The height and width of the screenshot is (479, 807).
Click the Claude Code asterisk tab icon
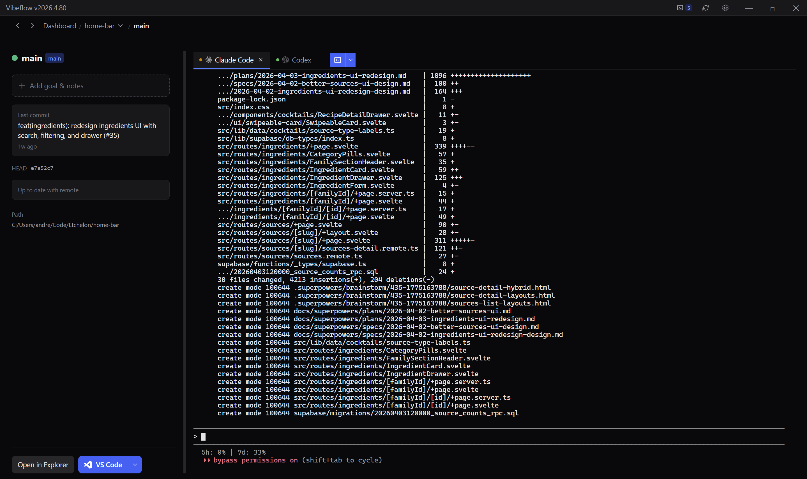(x=209, y=60)
